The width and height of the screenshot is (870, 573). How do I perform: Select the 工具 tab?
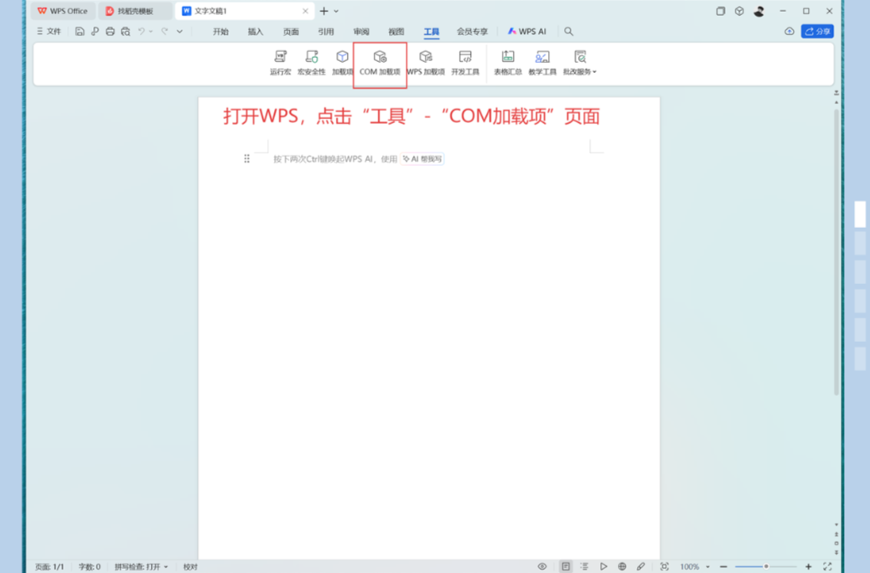coord(431,32)
